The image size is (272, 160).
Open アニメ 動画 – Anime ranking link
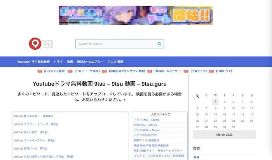[146, 130]
